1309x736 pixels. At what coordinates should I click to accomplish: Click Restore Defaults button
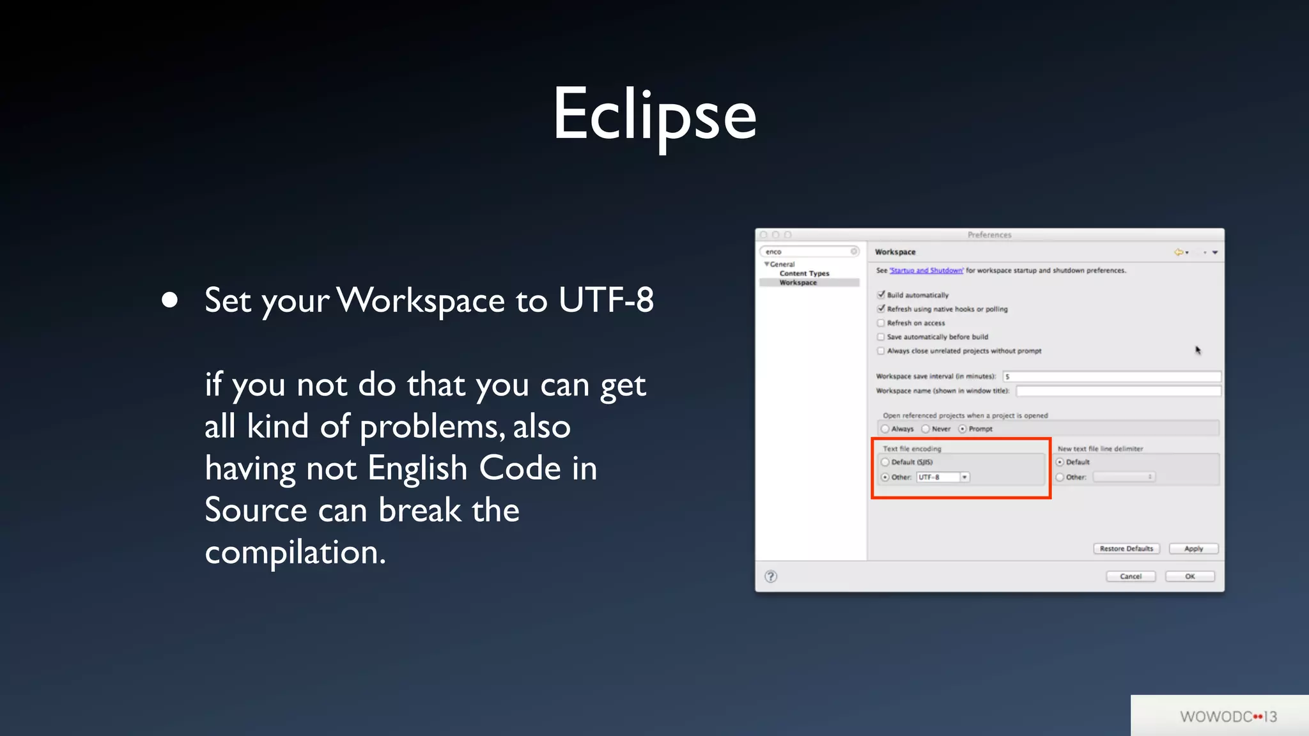pyautogui.click(x=1126, y=549)
